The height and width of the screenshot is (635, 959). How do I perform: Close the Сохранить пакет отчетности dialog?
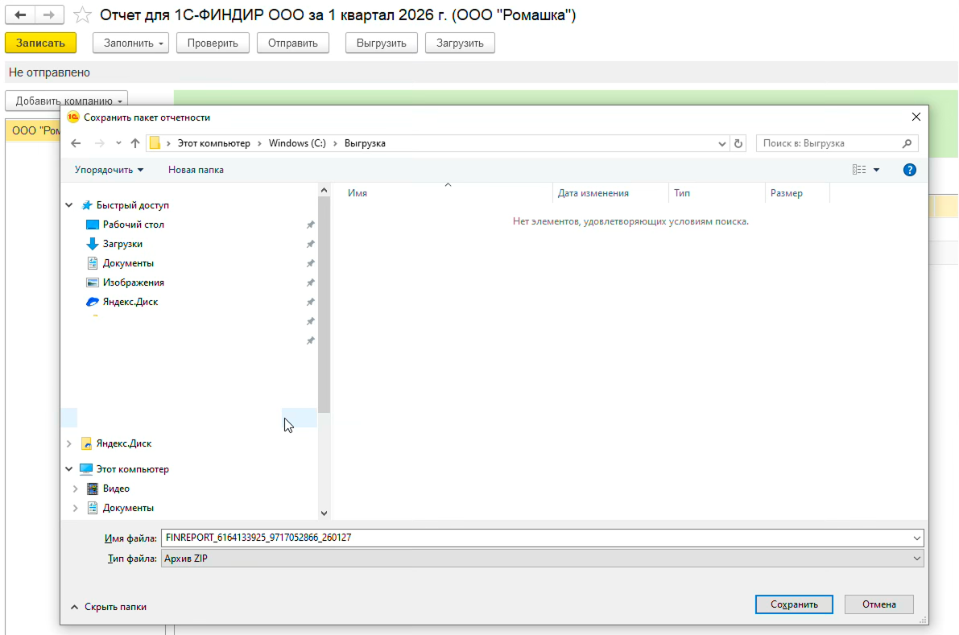point(916,117)
